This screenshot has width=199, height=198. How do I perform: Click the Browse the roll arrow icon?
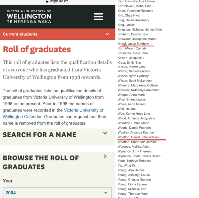(105, 156)
